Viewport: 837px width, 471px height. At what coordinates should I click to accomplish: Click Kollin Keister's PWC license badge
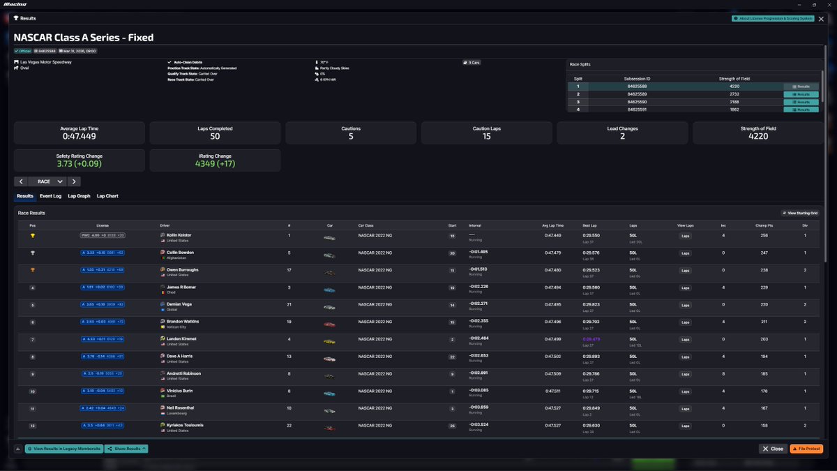tap(103, 236)
